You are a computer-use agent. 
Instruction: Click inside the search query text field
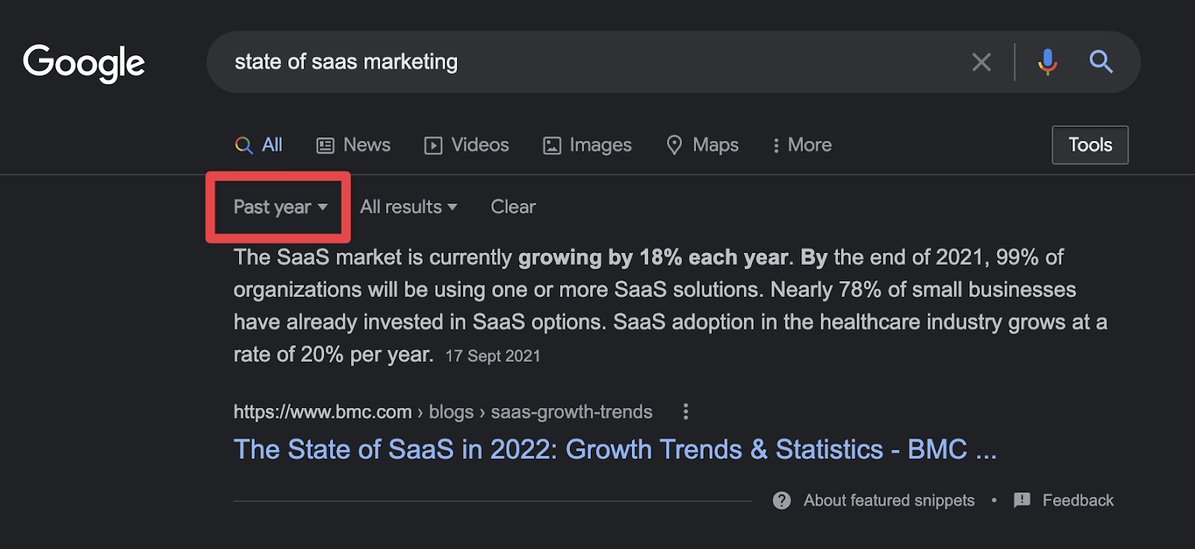pos(583,62)
